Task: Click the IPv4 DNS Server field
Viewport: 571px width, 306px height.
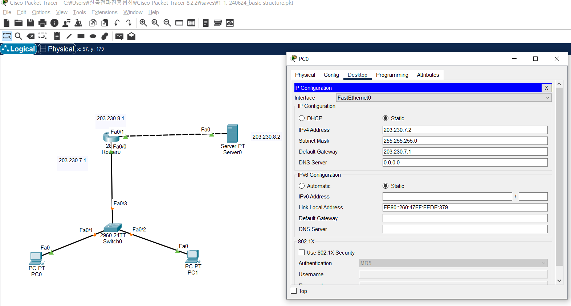Action: click(x=465, y=163)
